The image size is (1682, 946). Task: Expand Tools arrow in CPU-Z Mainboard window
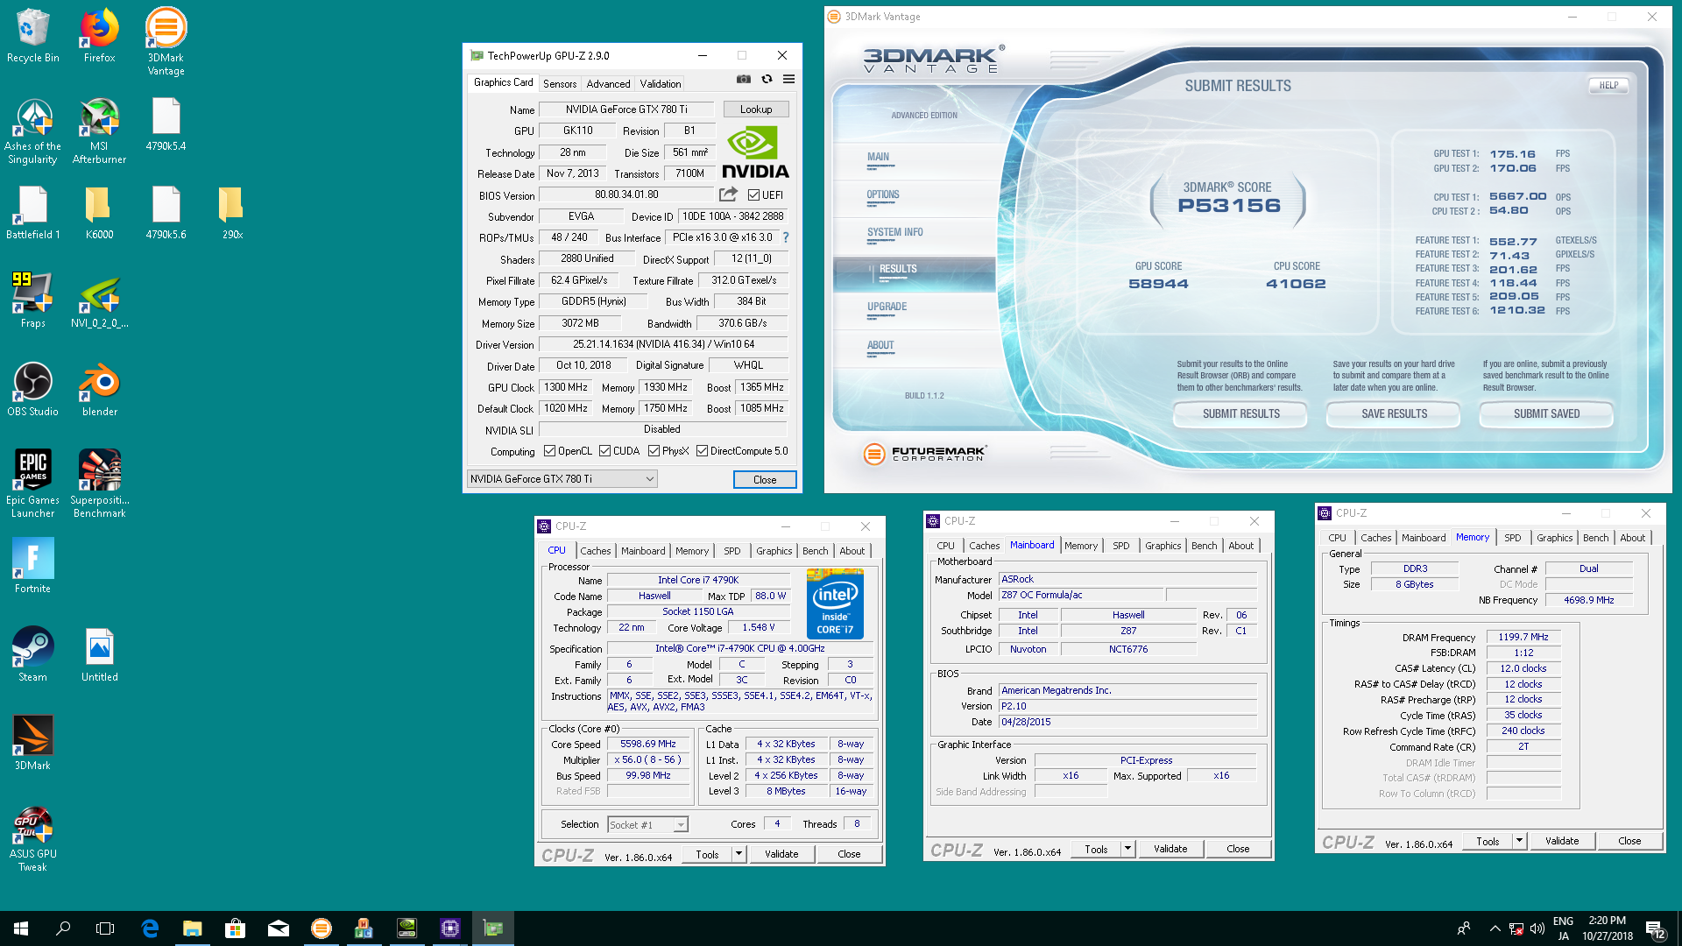(x=1127, y=849)
